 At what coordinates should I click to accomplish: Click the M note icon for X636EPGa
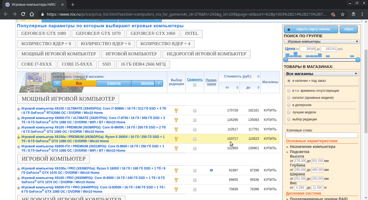[211, 170]
